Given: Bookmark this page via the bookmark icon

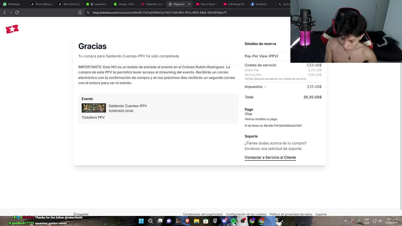Looking at the screenshot, I should coord(80,13).
